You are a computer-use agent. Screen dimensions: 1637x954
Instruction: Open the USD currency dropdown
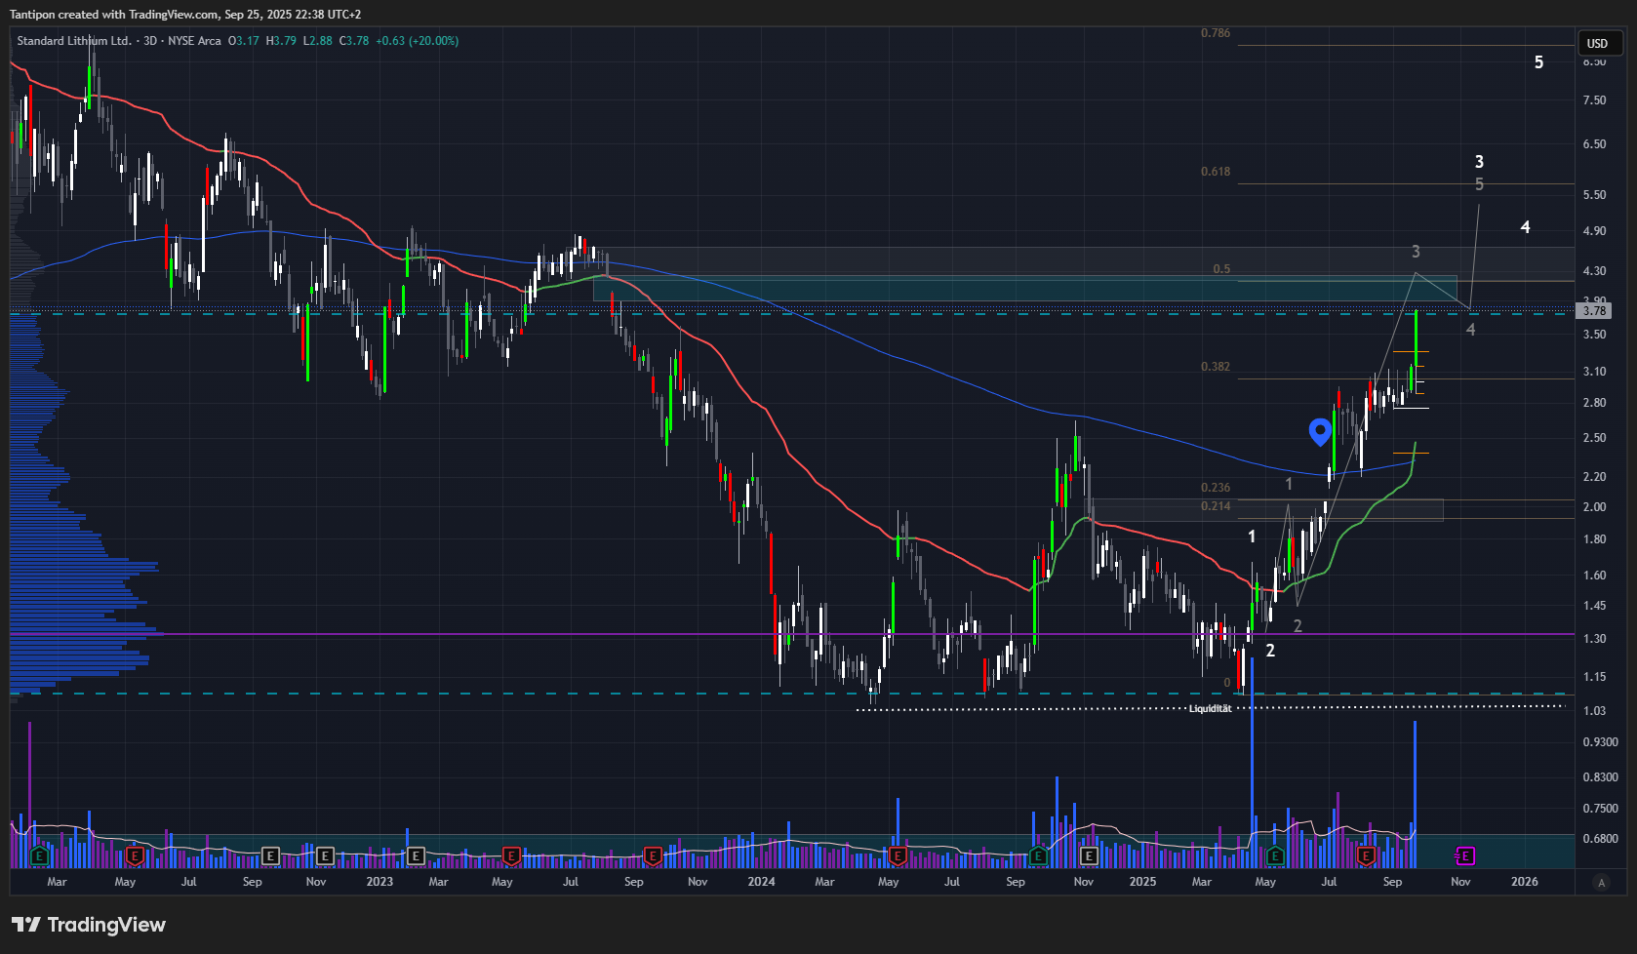click(1597, 43)
